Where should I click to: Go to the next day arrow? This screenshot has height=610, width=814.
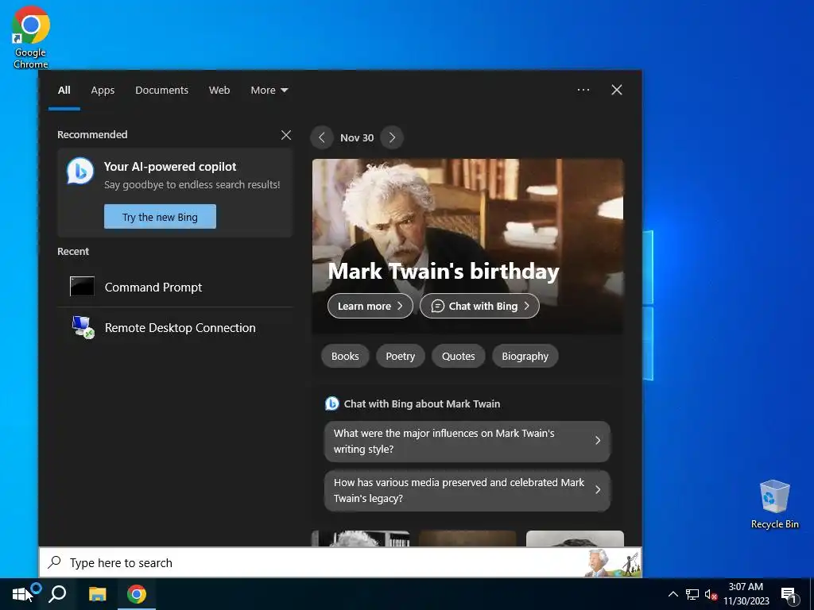pyautogui.click(x=392, y=137)
